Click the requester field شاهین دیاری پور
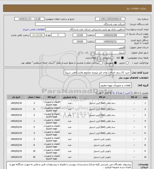The image size is (154, 169). (x=85, y=29)
